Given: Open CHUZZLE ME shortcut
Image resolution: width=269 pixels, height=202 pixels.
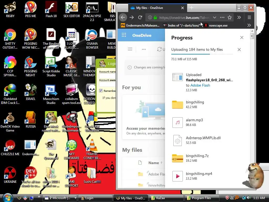Looking at the screenshot, I should click(x=10, y=148).
